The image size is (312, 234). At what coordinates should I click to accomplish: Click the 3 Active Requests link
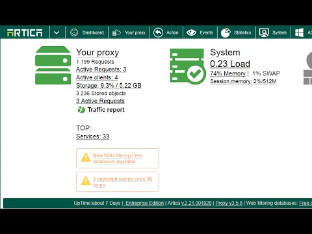[x=100, y=101]
